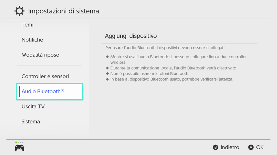277x155 pixels.
Task: Click the diamond bullet before "In base al dispositivo"
Action: point(107,79)
